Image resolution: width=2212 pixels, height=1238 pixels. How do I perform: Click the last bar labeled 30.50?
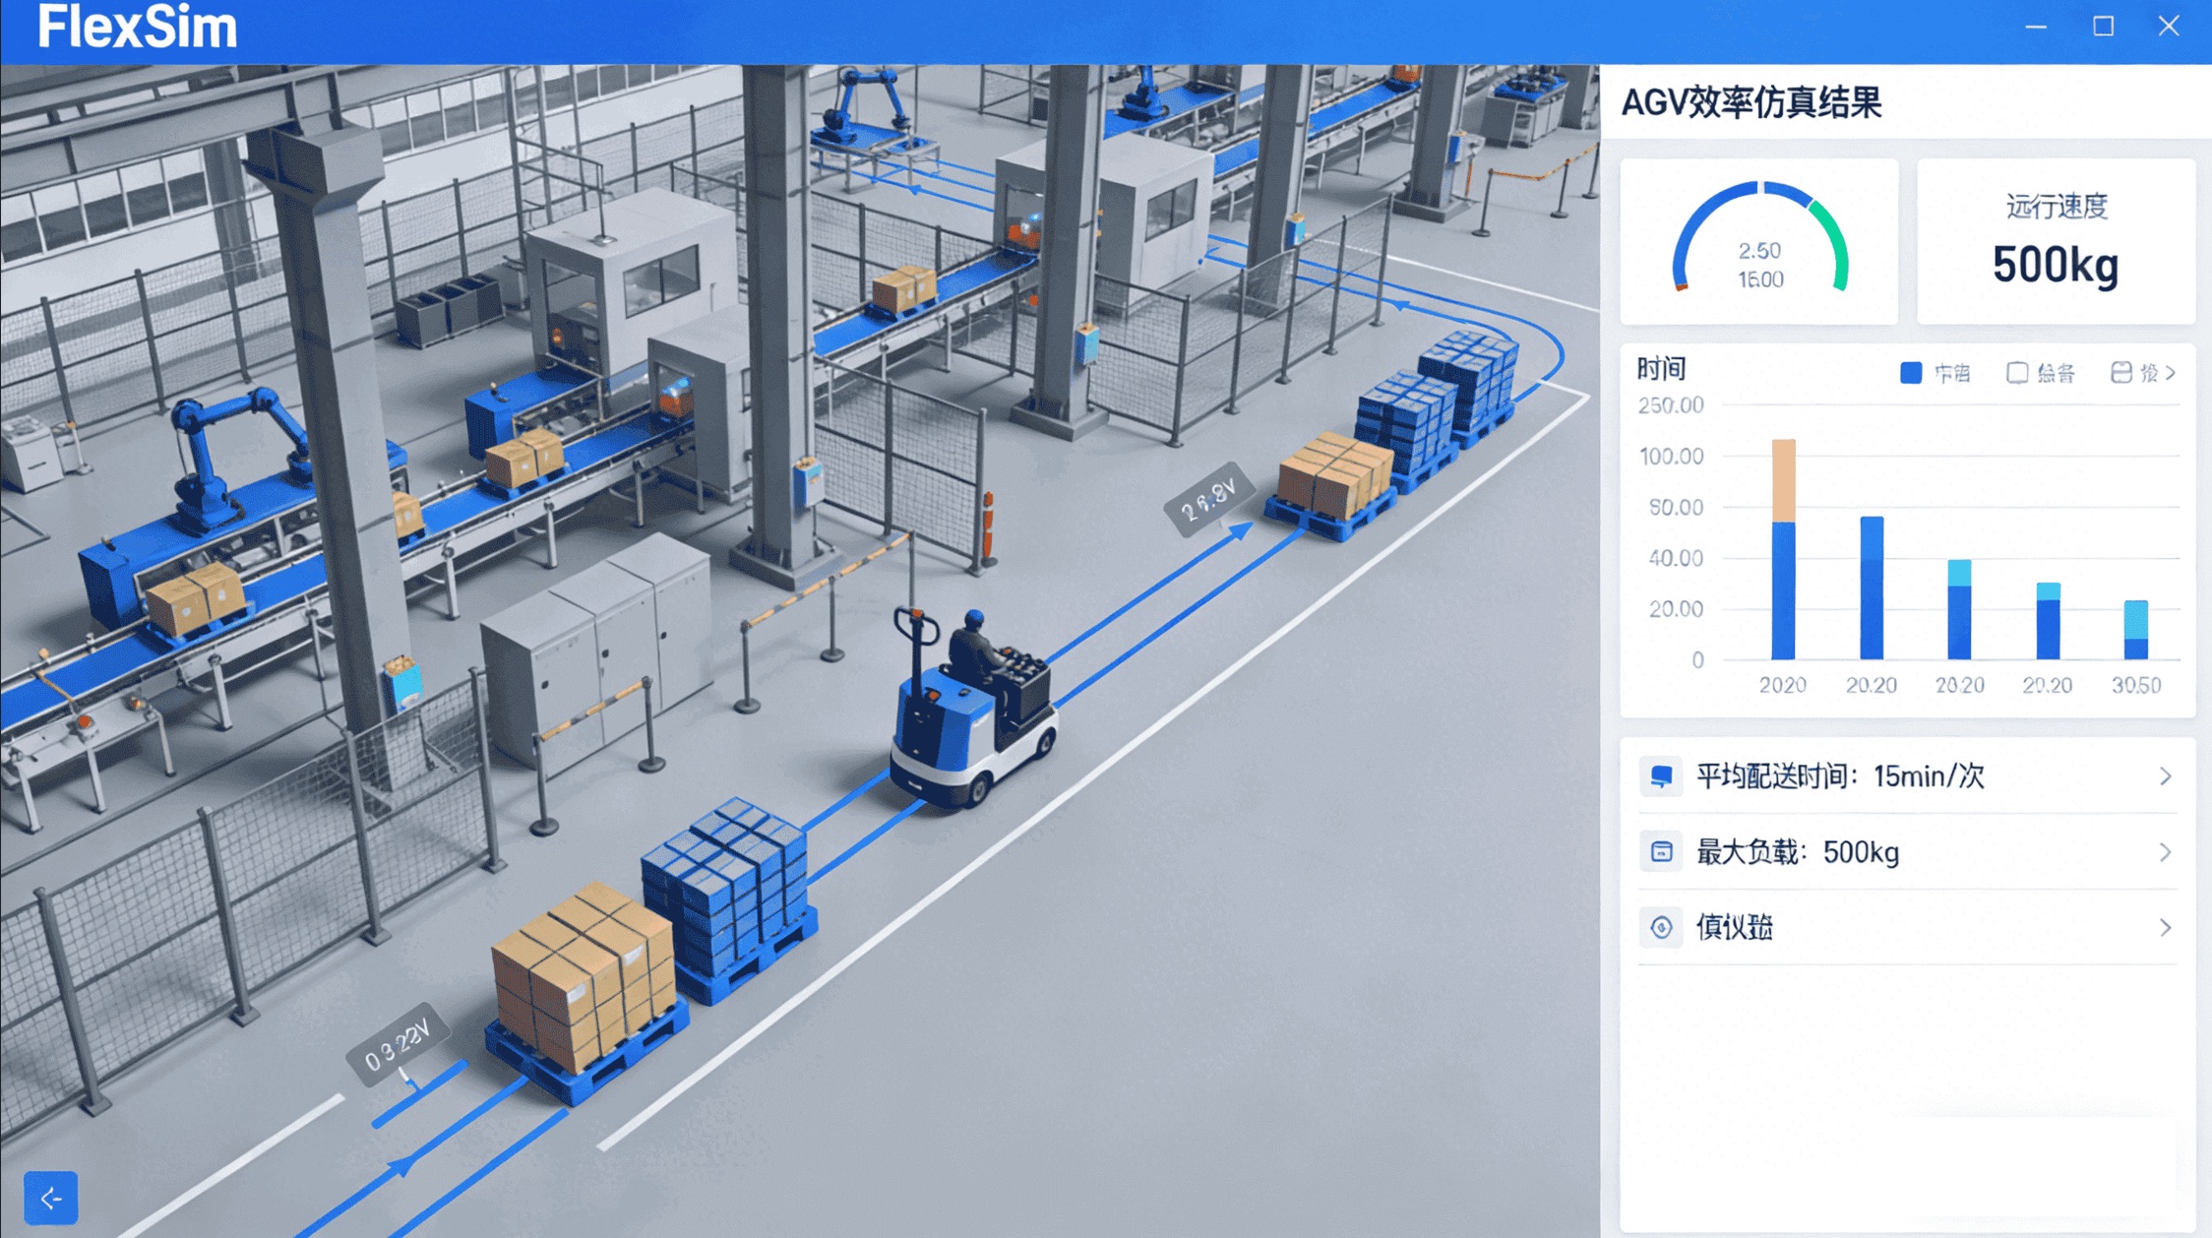2135,630
